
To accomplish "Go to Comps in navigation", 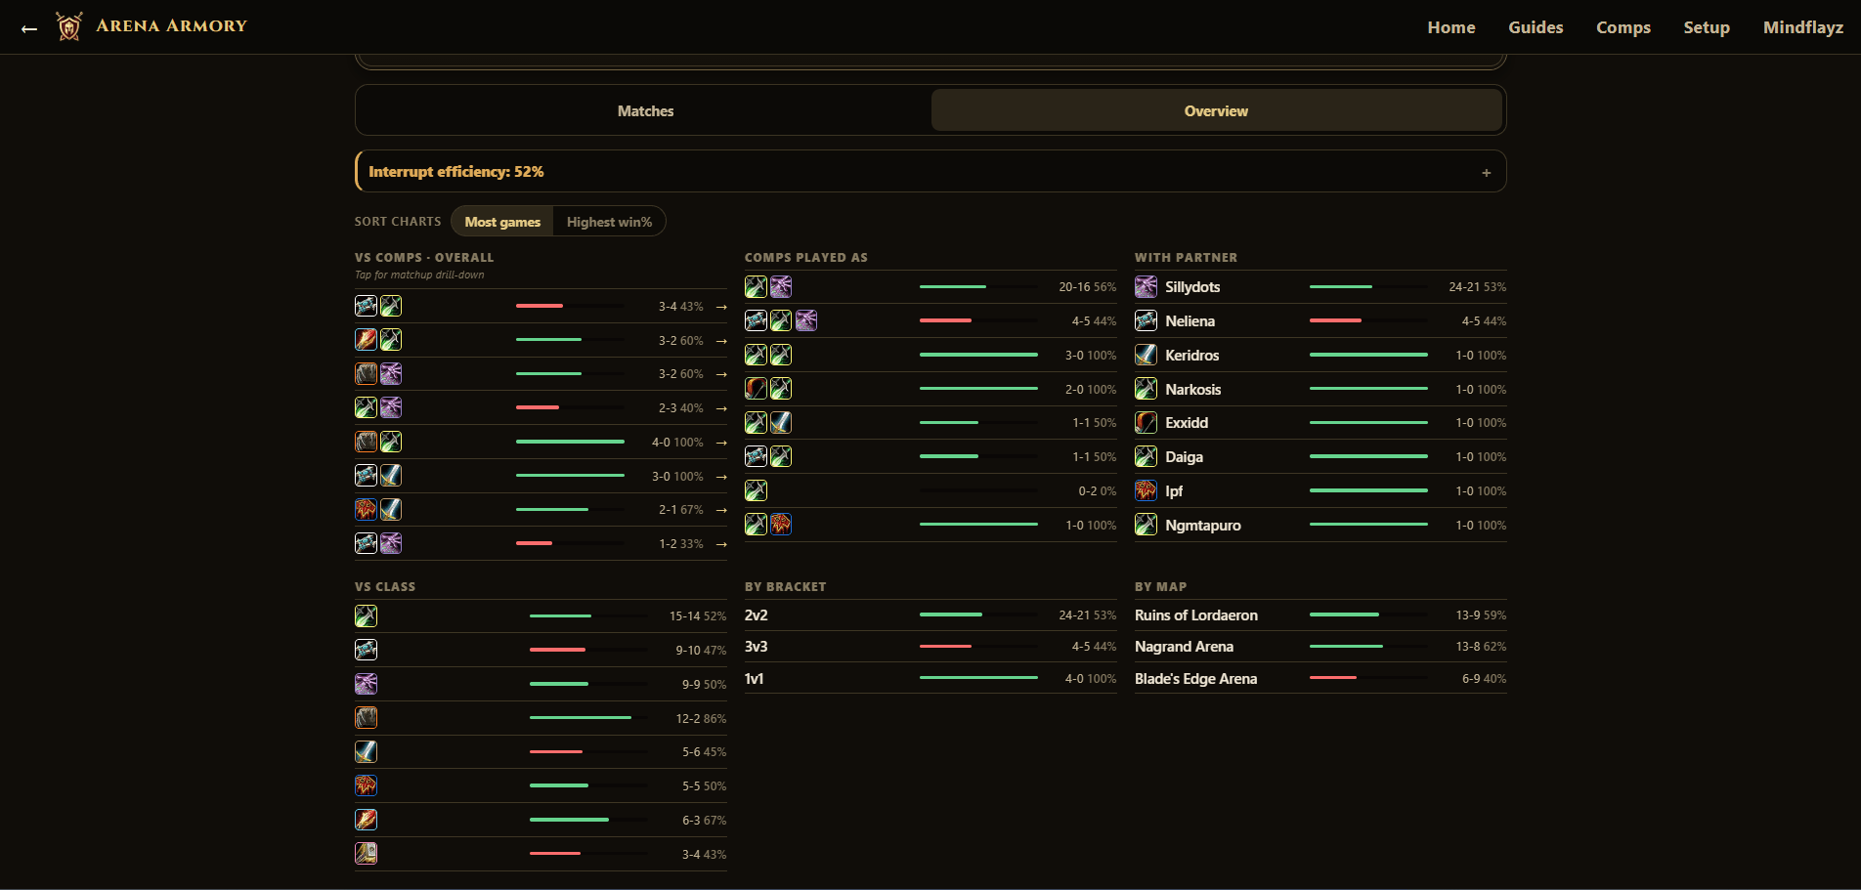I will point(1623,27).
